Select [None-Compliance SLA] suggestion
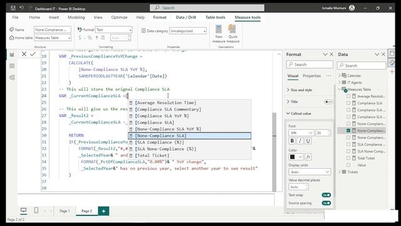 pyautogui.click(x=189, y=136)
